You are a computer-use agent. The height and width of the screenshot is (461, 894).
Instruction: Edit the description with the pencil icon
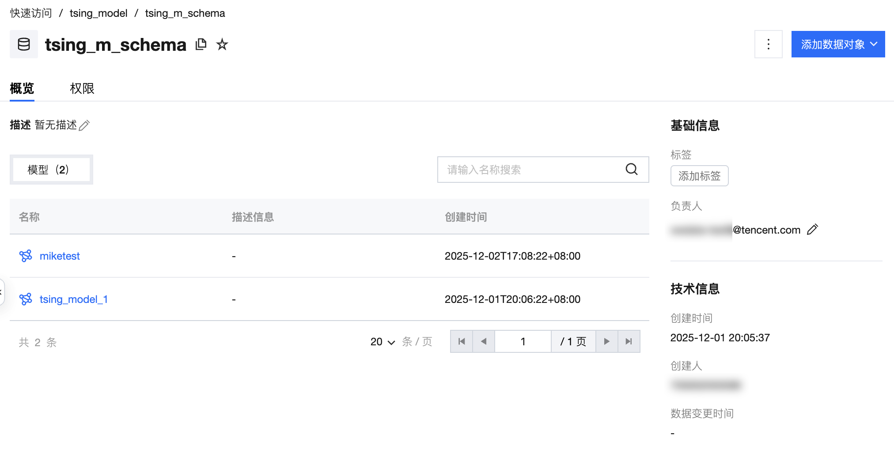click(84, 125)
